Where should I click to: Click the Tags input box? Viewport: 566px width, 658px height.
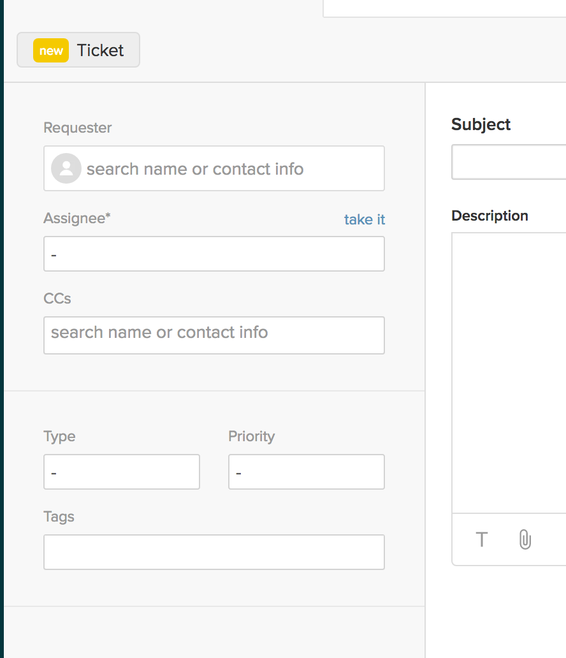point(214,552)
